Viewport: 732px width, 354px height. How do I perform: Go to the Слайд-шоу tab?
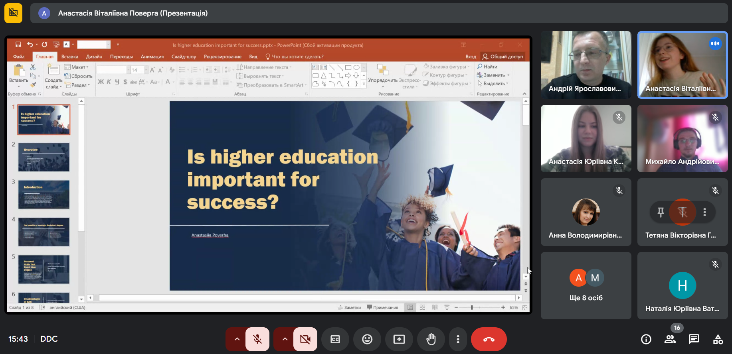184,57
